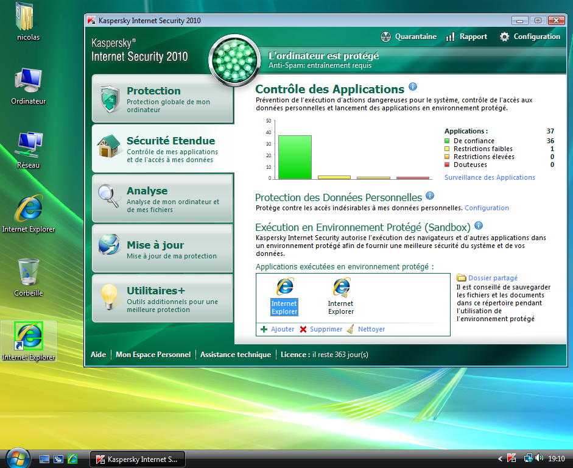
Task: Open Quarantaine from the top menu
Action: (409, 37)
